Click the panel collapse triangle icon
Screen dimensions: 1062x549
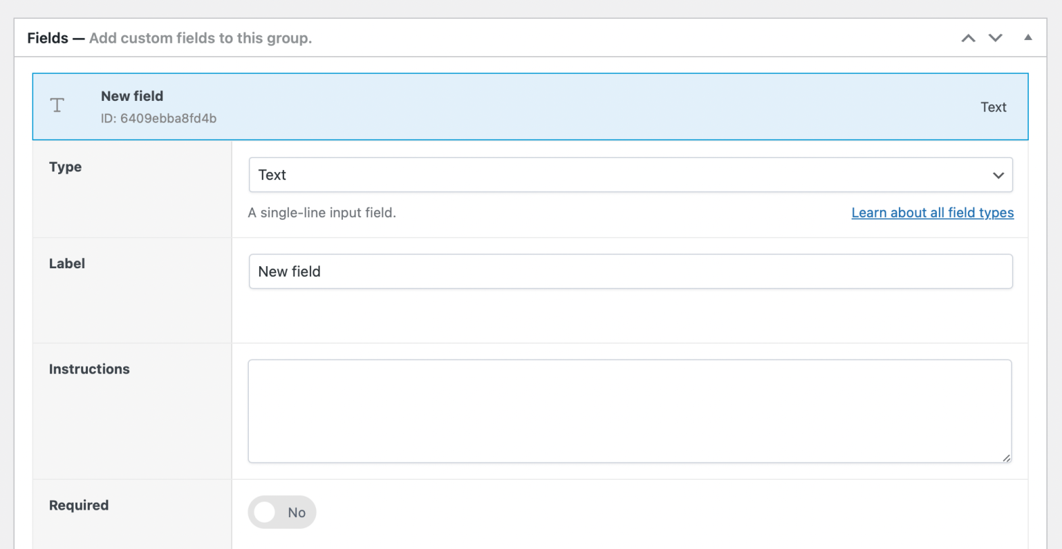(x=1028, y=38)
